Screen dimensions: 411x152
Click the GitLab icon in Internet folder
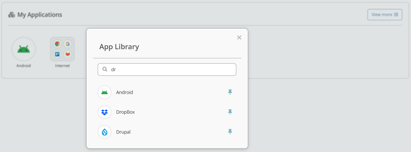68,54
